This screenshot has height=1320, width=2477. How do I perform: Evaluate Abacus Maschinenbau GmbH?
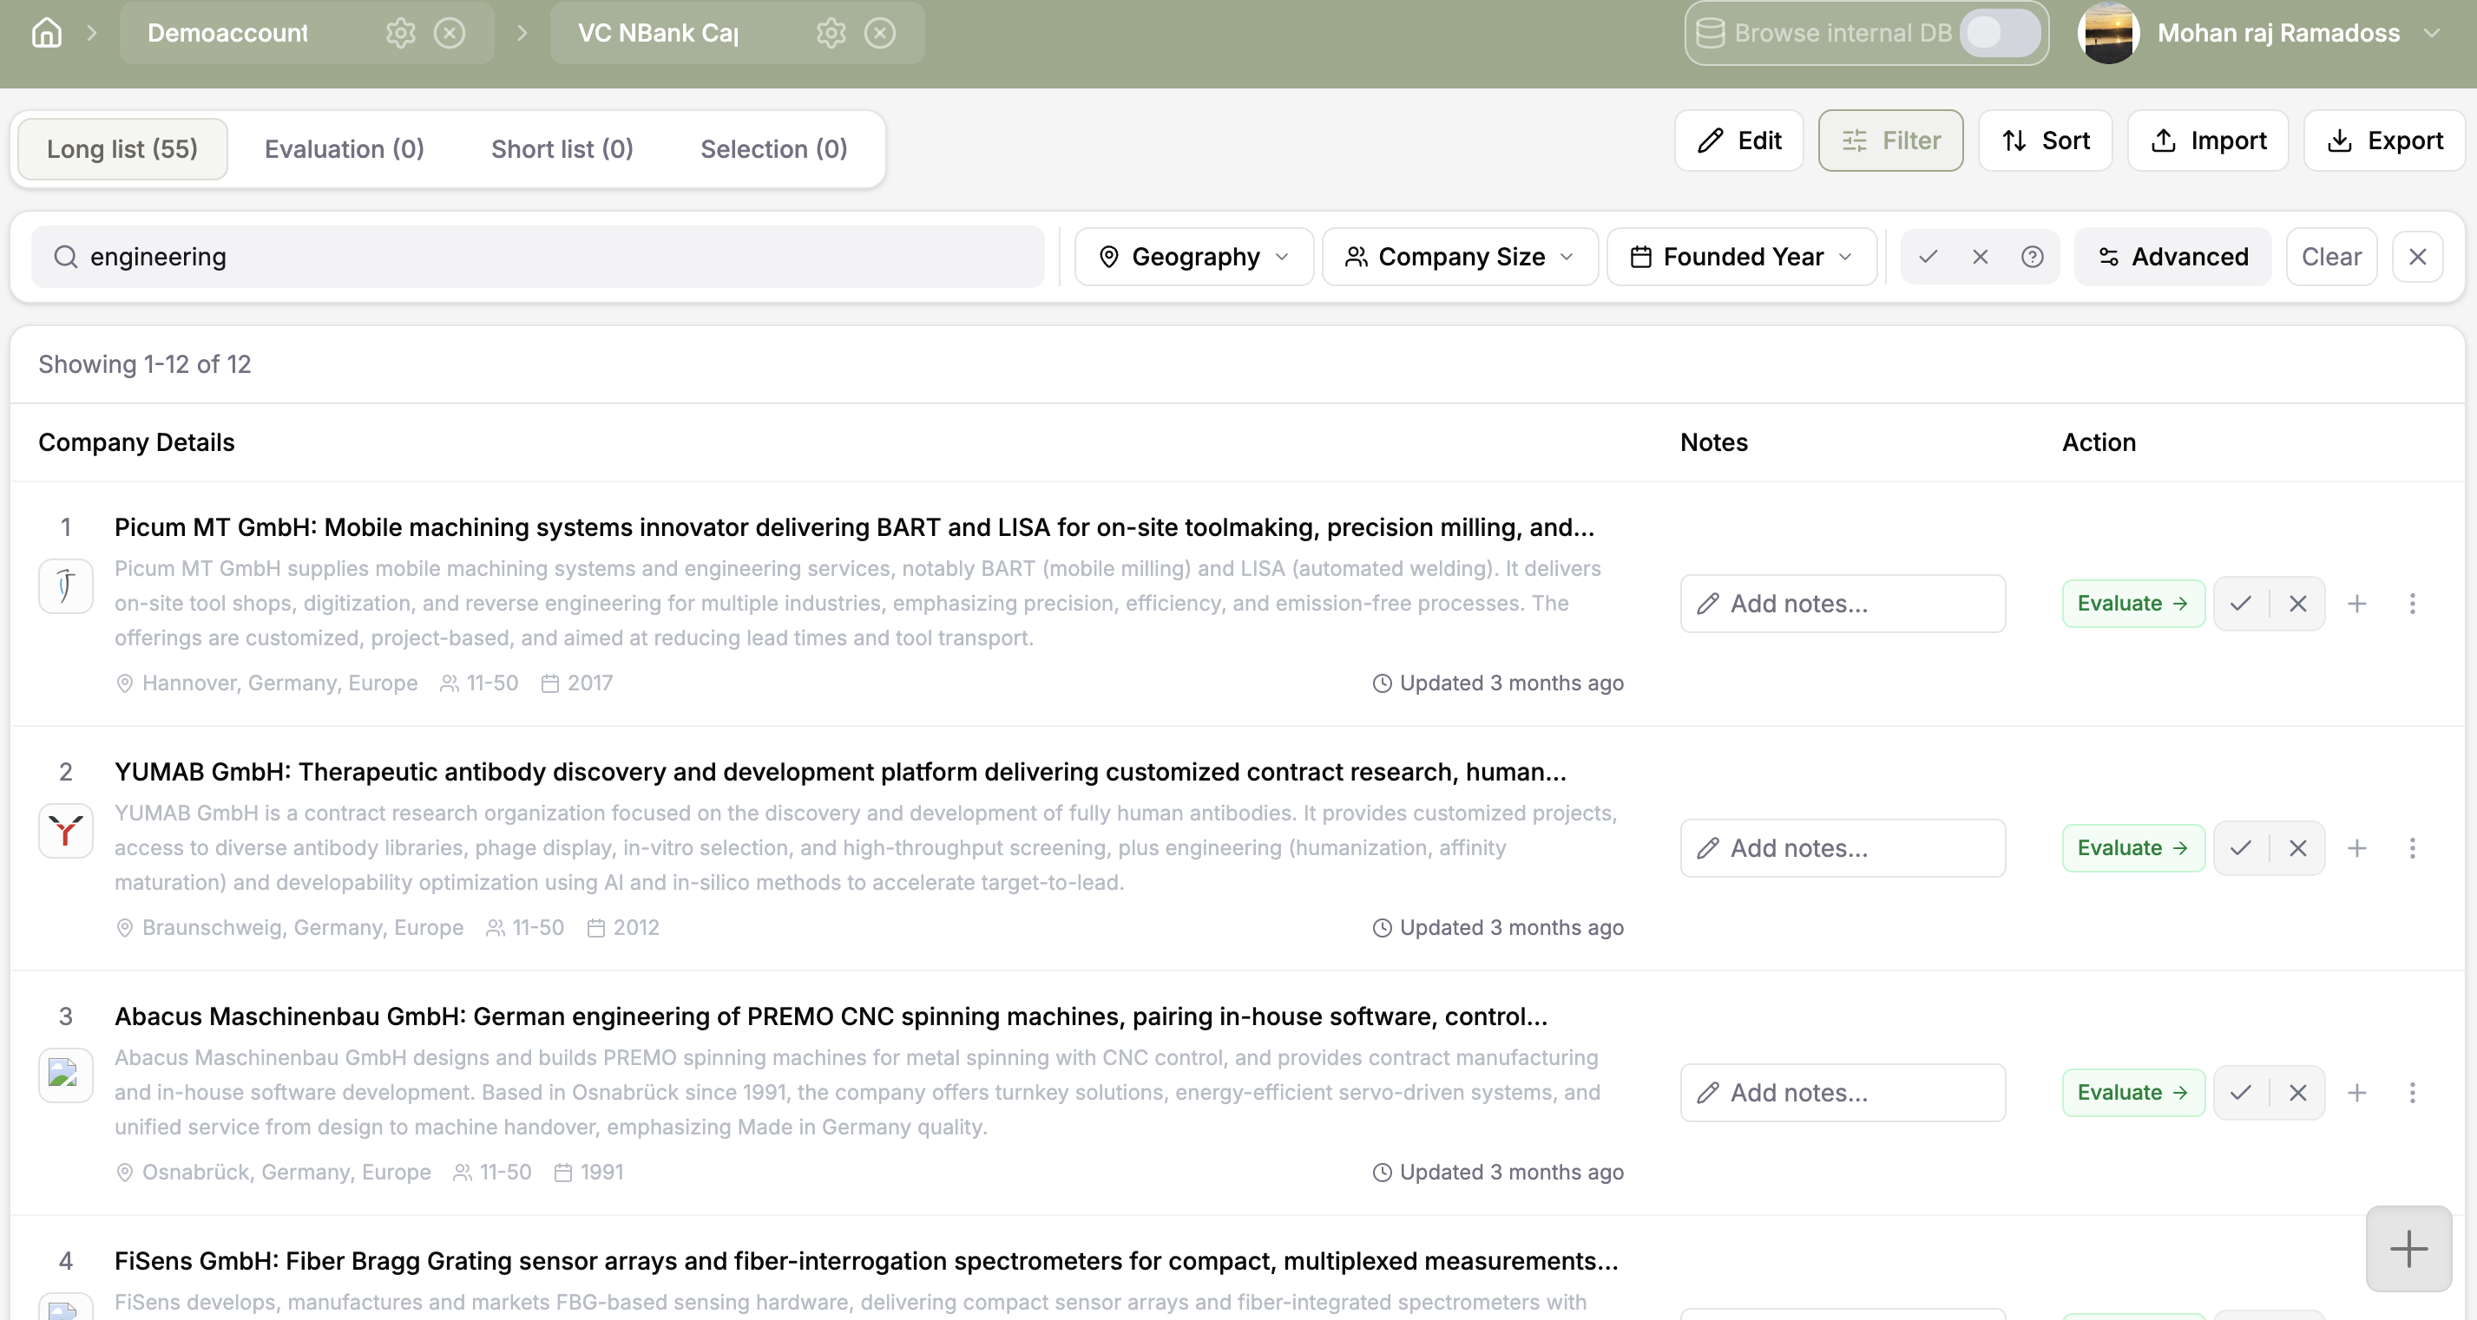2132,1092
